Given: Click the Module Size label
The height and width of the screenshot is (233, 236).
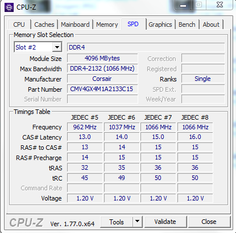Looking at the screenshot, I should click(x=45, y=59).
